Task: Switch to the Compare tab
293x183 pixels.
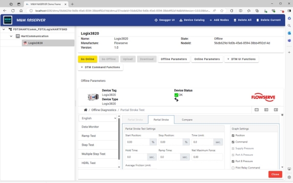Action: coord(187,120)
